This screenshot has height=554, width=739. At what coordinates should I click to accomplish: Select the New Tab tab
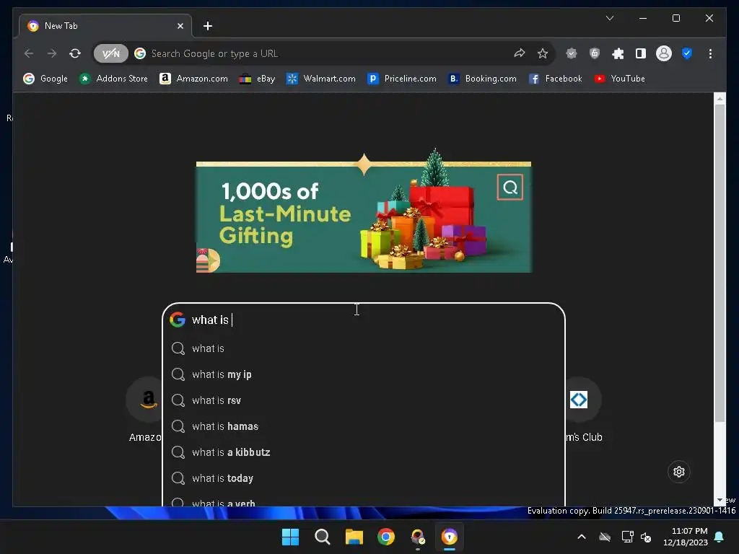coord(105,26)
